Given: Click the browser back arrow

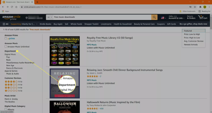Looking at the screenshot, I should click(3, 7).
